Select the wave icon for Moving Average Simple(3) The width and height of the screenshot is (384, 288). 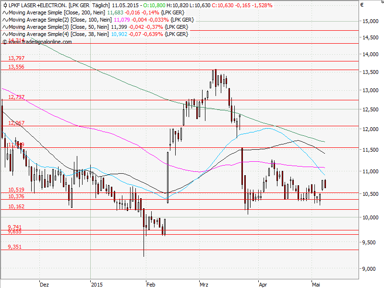pos(5,27)
